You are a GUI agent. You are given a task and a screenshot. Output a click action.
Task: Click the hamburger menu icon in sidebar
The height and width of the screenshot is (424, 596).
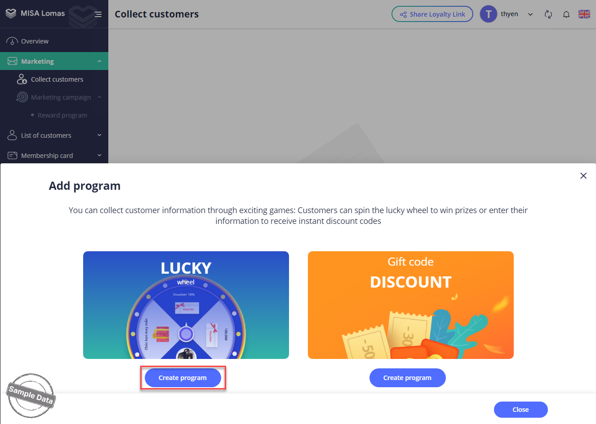tap(98, 14)
